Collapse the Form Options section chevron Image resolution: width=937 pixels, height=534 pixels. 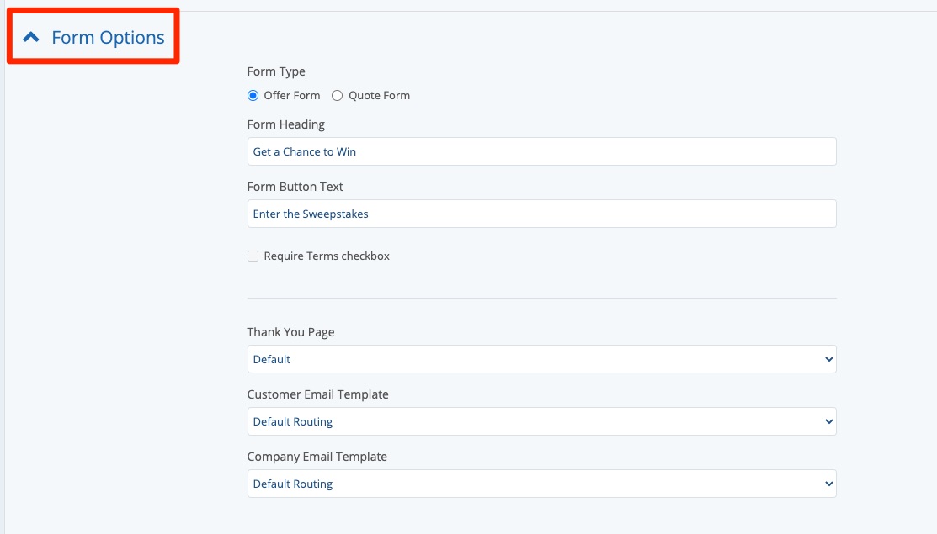(31, 37)
